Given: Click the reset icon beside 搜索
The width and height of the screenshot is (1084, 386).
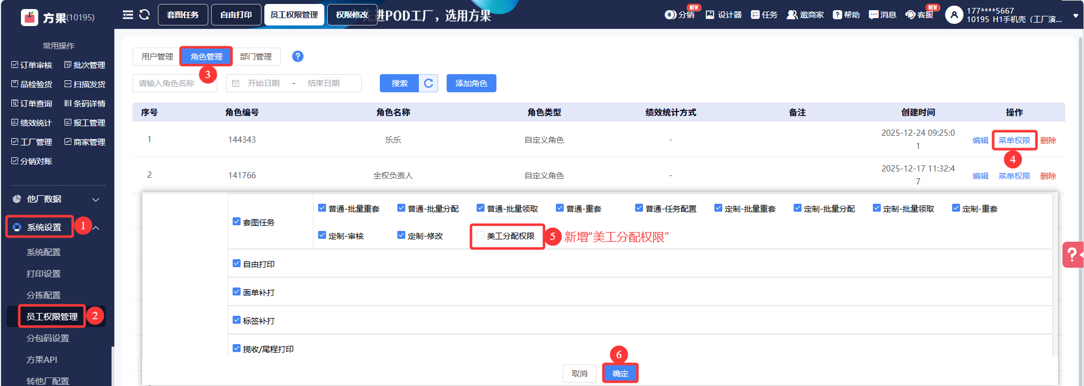Looking at the screenshot, I should pyautogui.click(x=429, y=83).
